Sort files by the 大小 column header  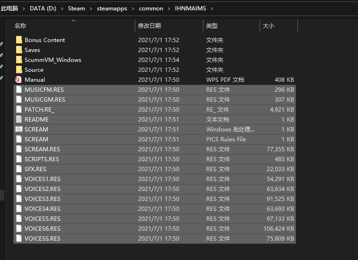[269, 26]
